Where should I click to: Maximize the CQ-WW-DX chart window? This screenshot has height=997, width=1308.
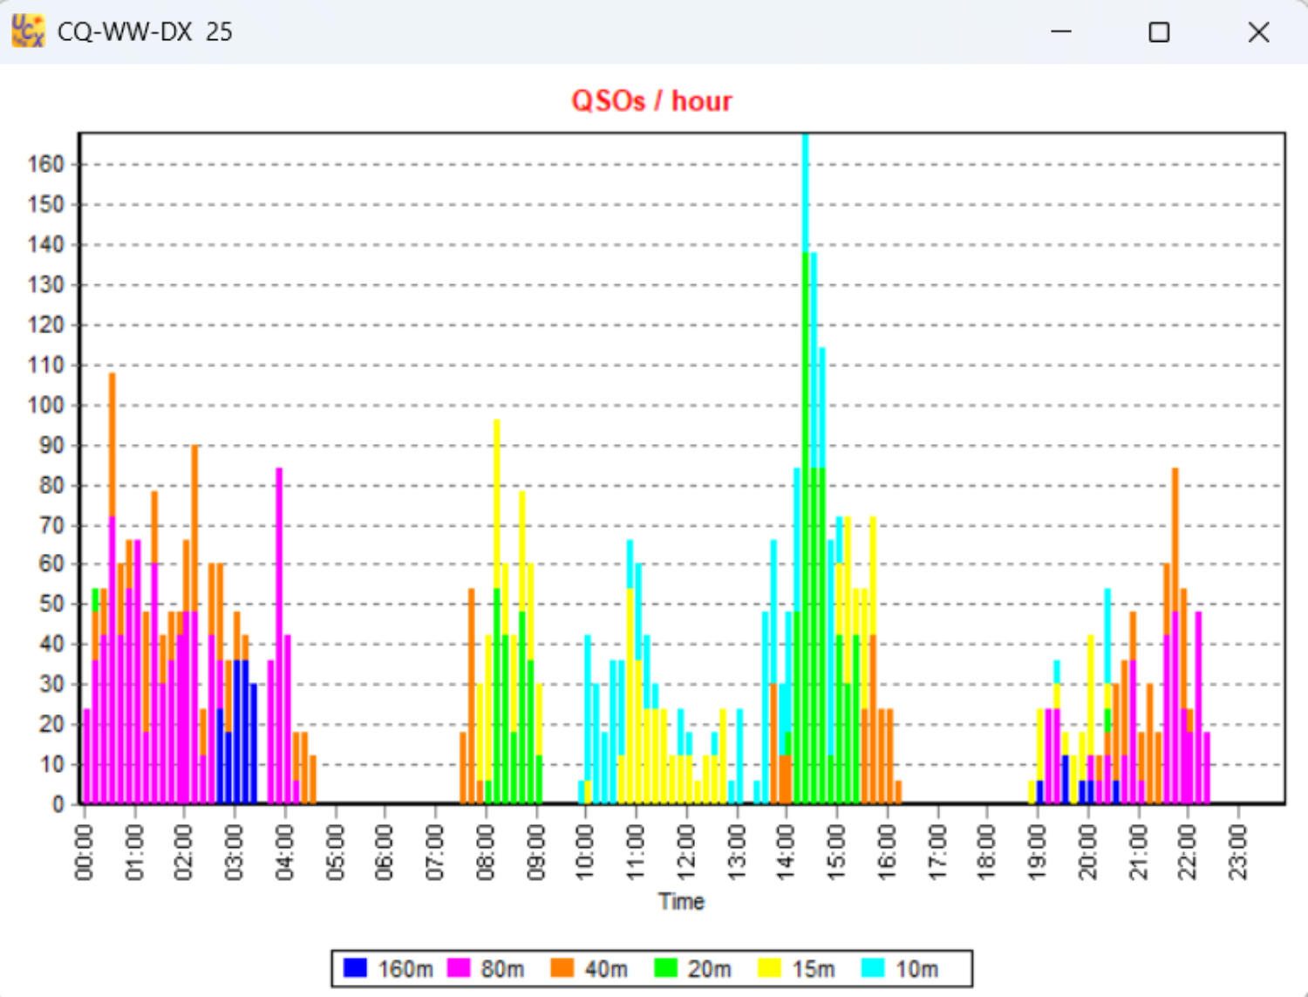(1159, 32)
